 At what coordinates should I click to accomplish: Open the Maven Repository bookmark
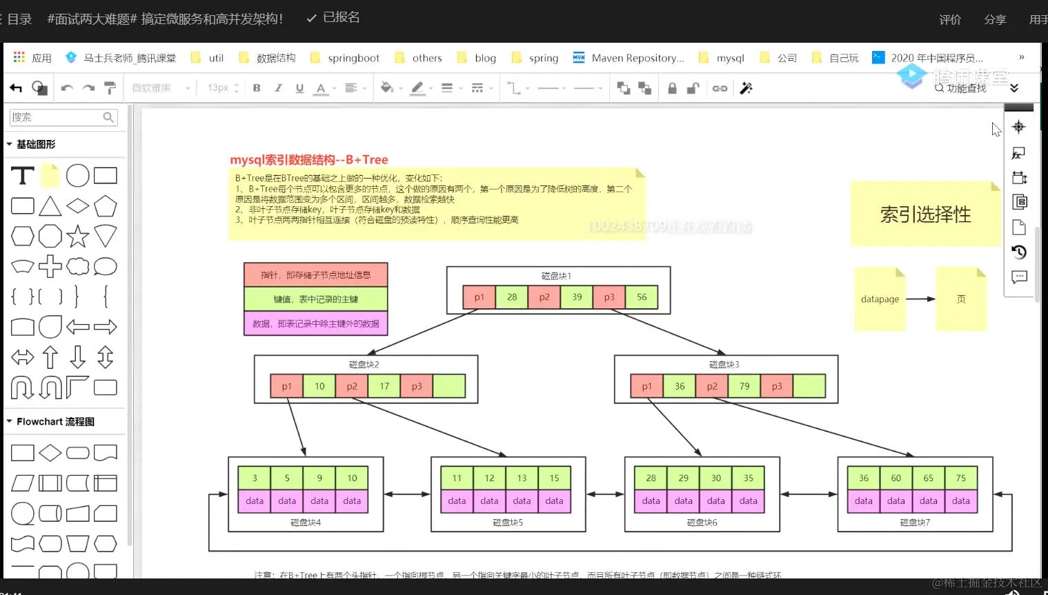pos(629,58)
